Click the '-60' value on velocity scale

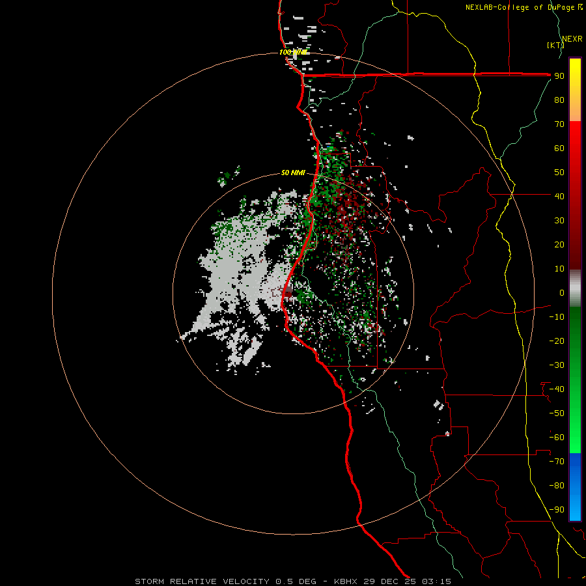[557, 438]
